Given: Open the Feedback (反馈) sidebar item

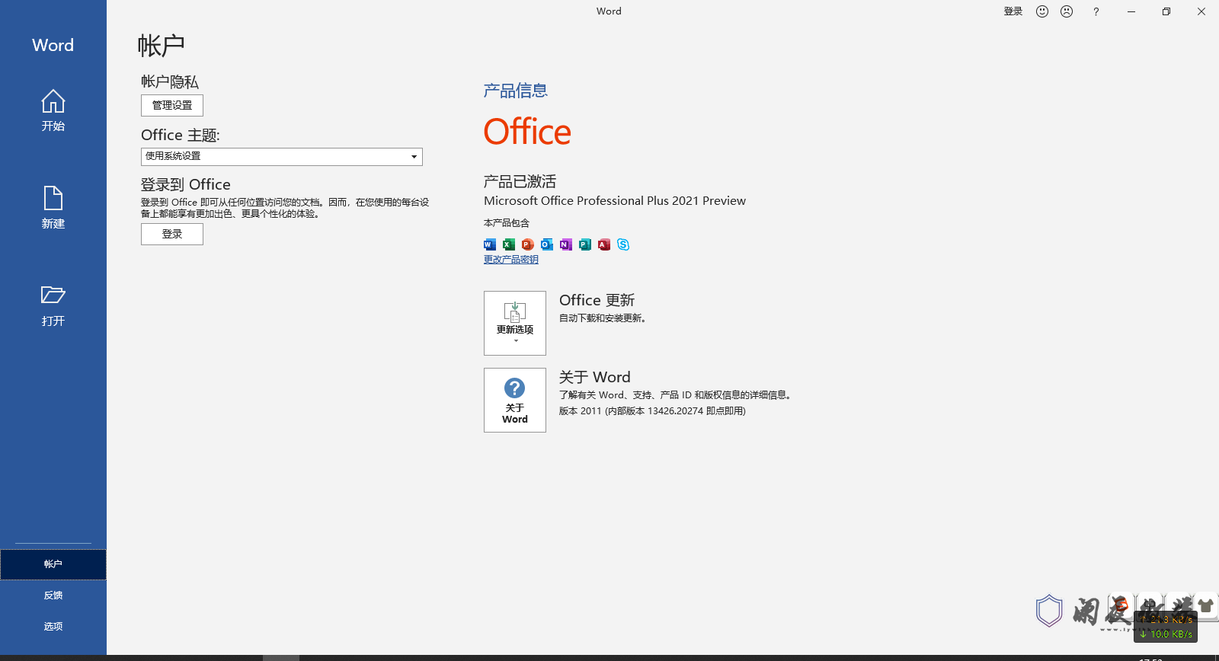Looking at the screenshot, I should tap(53, 595).
